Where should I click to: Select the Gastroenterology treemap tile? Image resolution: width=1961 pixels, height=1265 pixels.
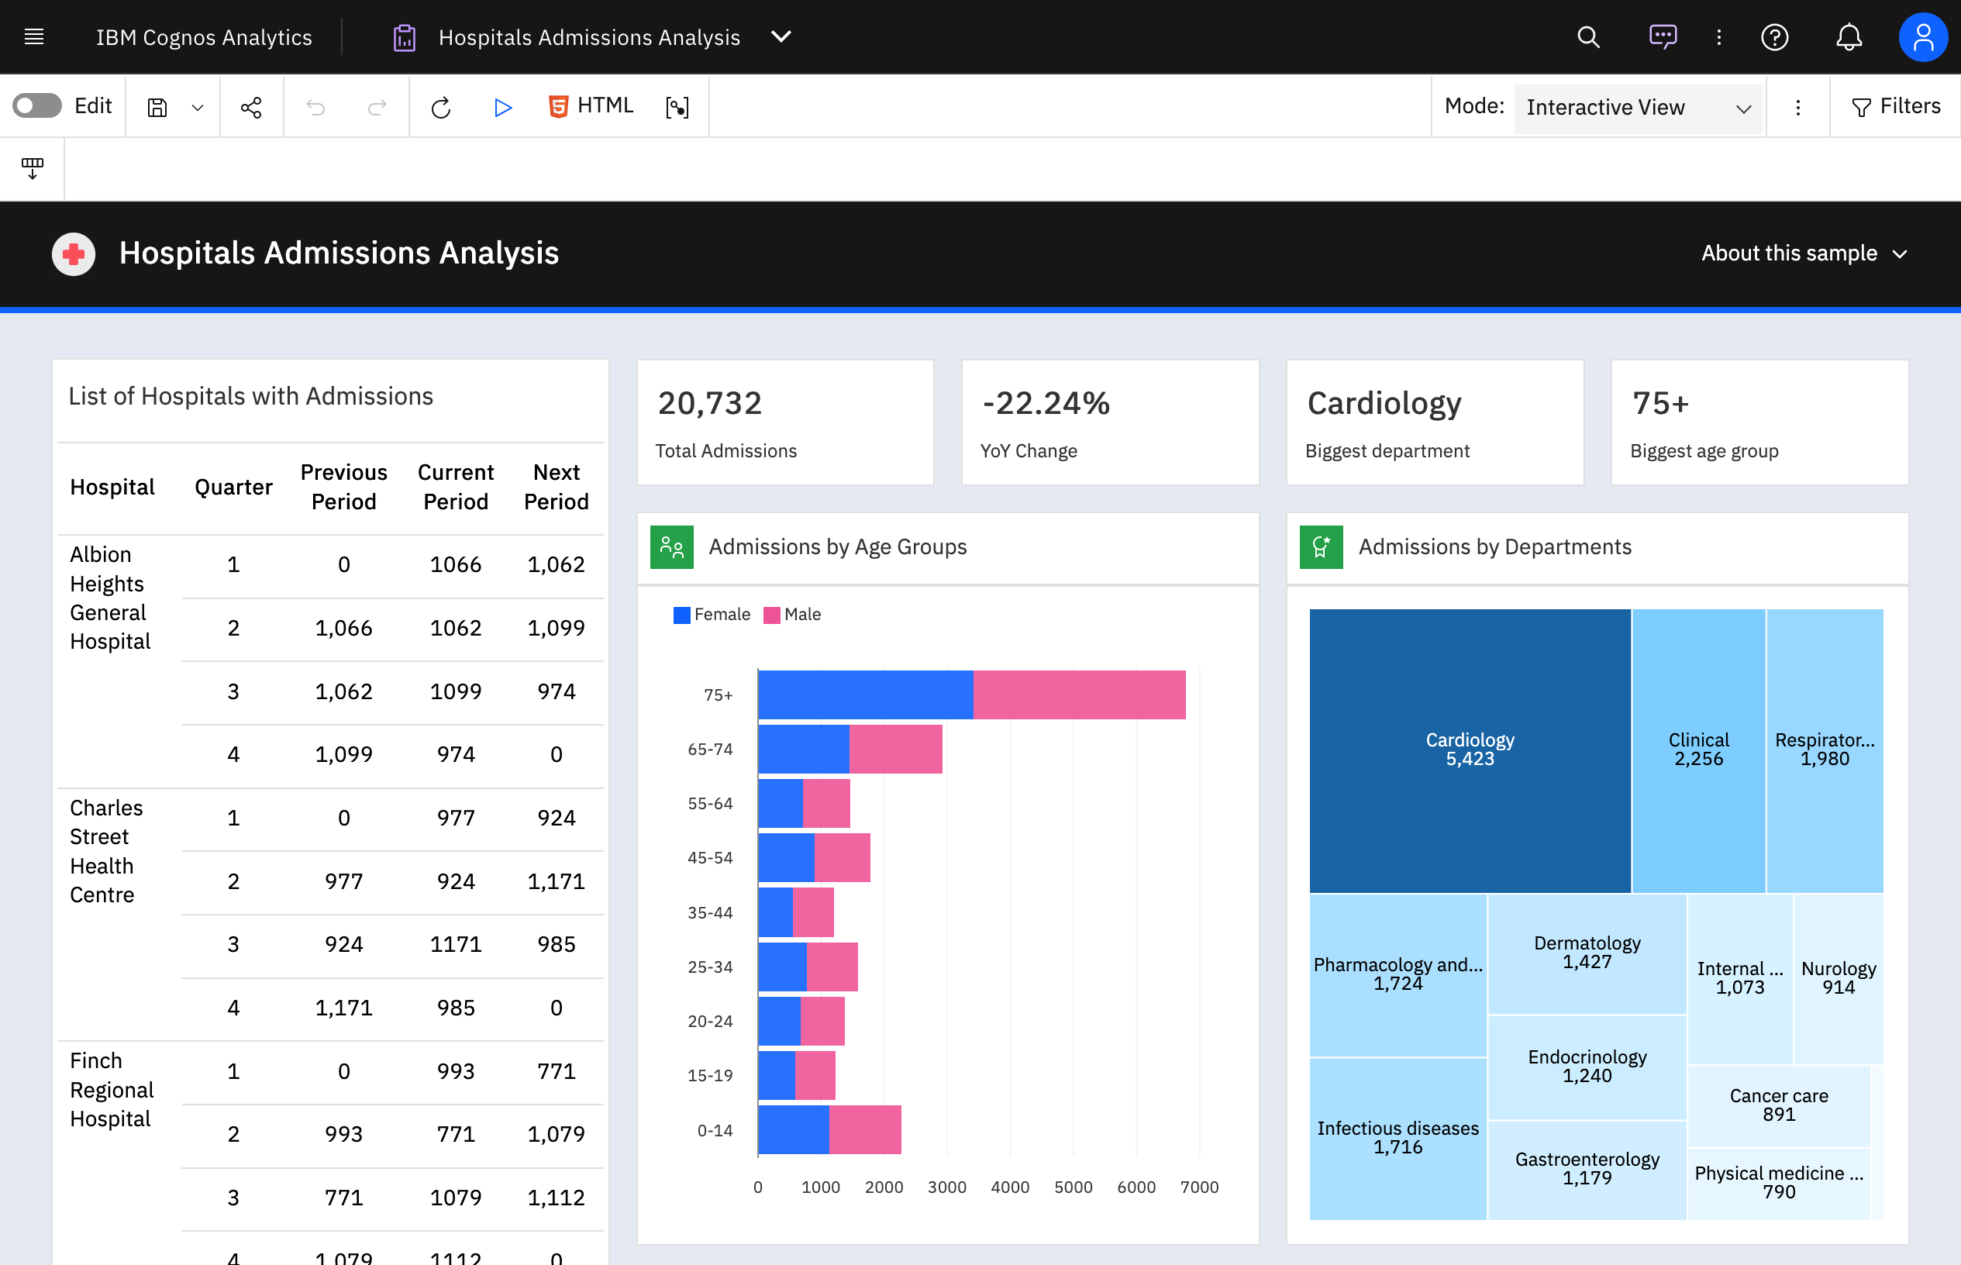pos(1587,1170)
